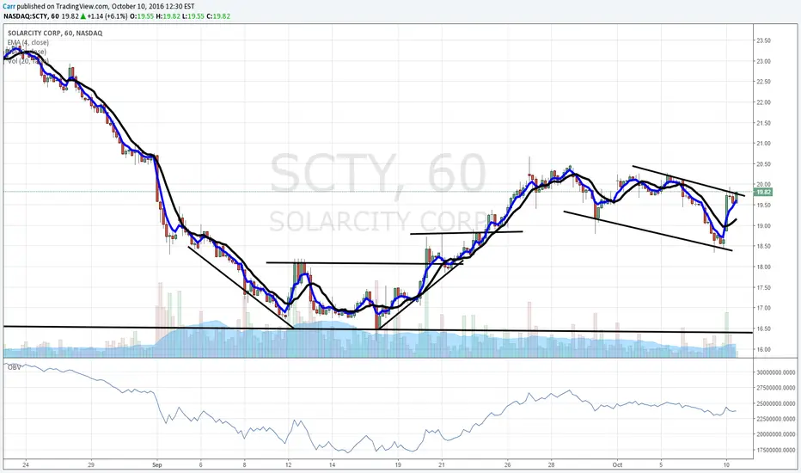Click the 17.50 price axis label
801x473 pixels.
tap(764, 288)
